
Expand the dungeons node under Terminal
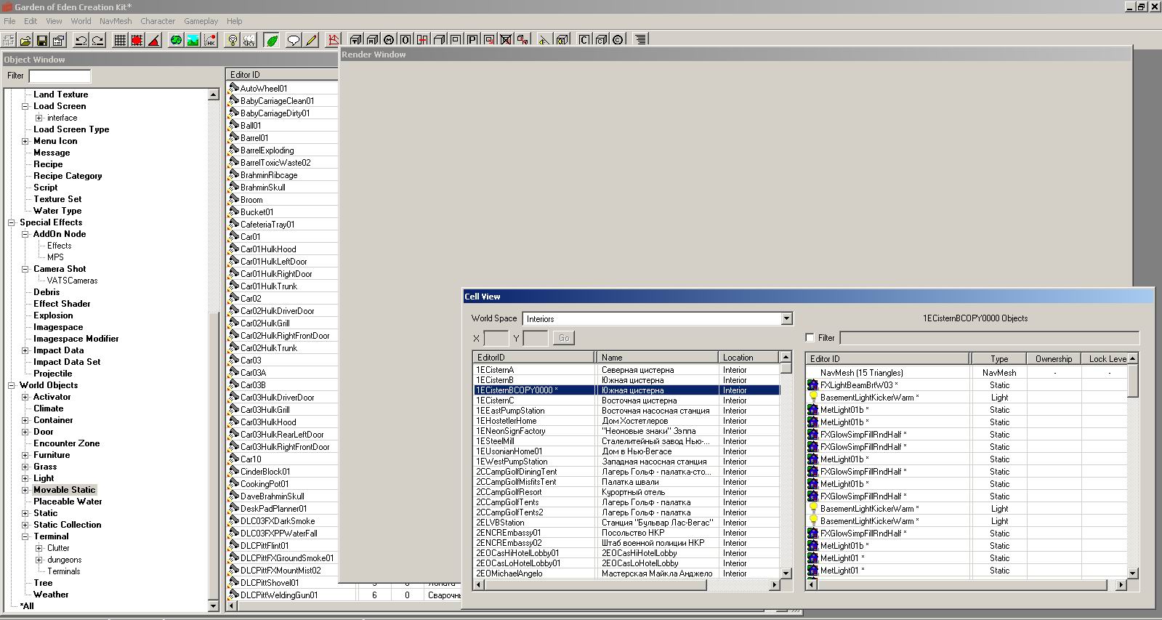click(39, 560)
